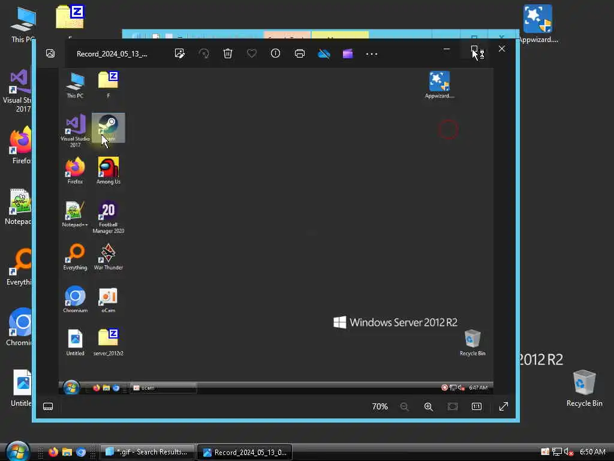This screenshot has width=614, height=461.
Task: Open Clipchamp video editor icon
Action: (348, 53)
